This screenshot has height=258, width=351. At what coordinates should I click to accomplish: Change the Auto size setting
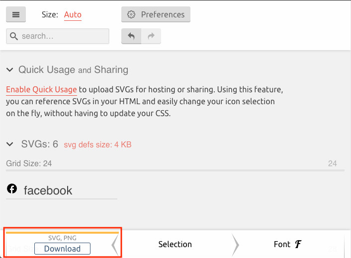click(73, 15)
